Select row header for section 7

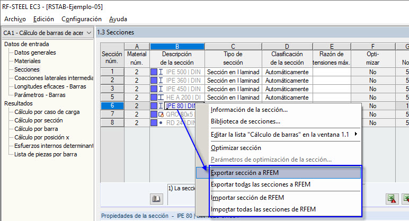point(112,114)
